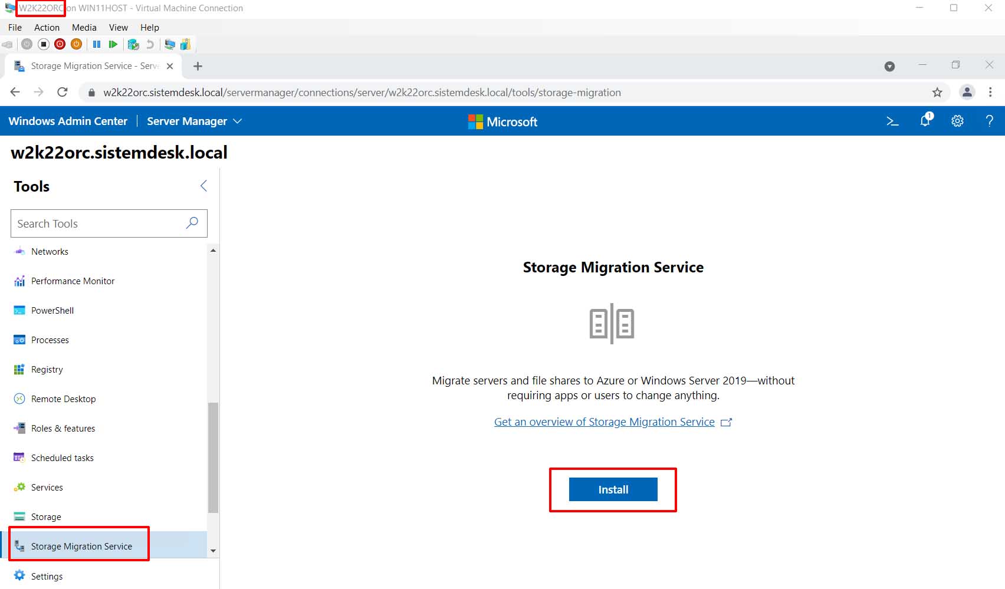Screen dimensions: 1005x589
Task: Pause the virtual machine from the toolbar
Action: 97,44
